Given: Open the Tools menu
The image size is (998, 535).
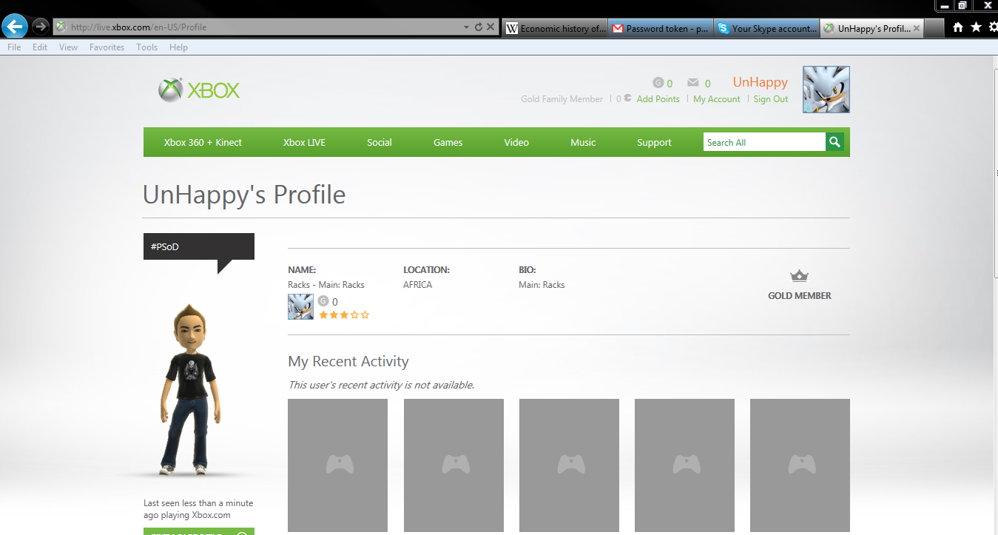Looking at the screenshot, I should pos(146,47).
